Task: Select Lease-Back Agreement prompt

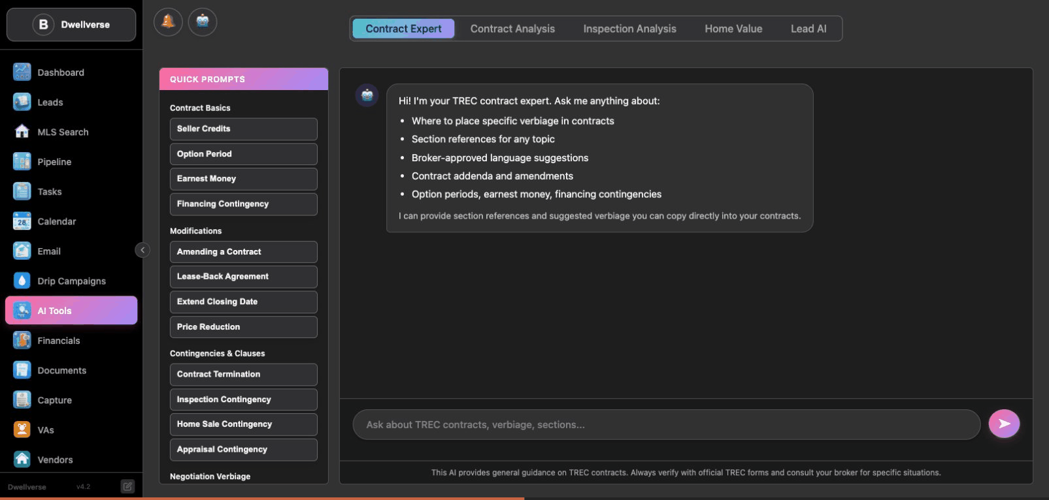Action: [243, 277]
